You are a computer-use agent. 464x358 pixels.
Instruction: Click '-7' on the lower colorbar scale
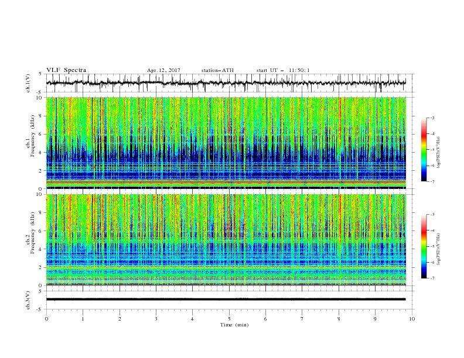(432, 278)
